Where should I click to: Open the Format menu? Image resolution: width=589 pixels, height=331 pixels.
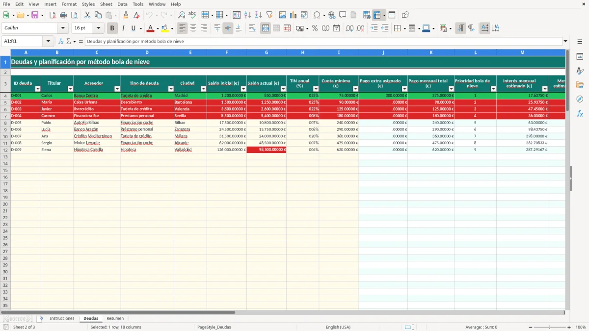pos(69,4)
